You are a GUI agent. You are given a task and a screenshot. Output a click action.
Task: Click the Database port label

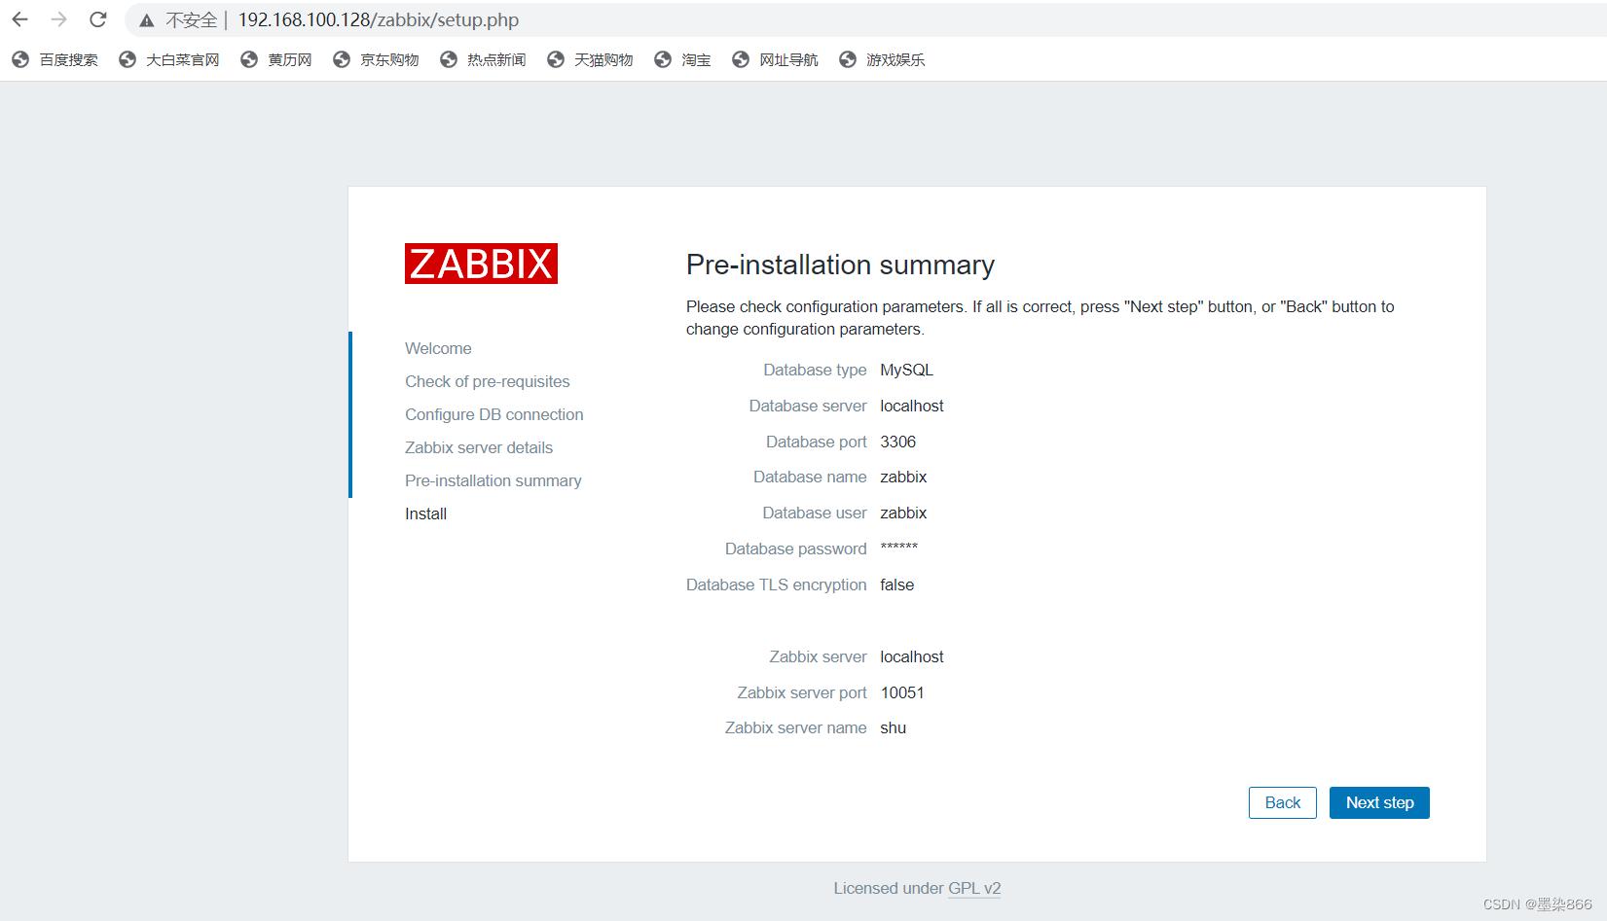[817, 442]
